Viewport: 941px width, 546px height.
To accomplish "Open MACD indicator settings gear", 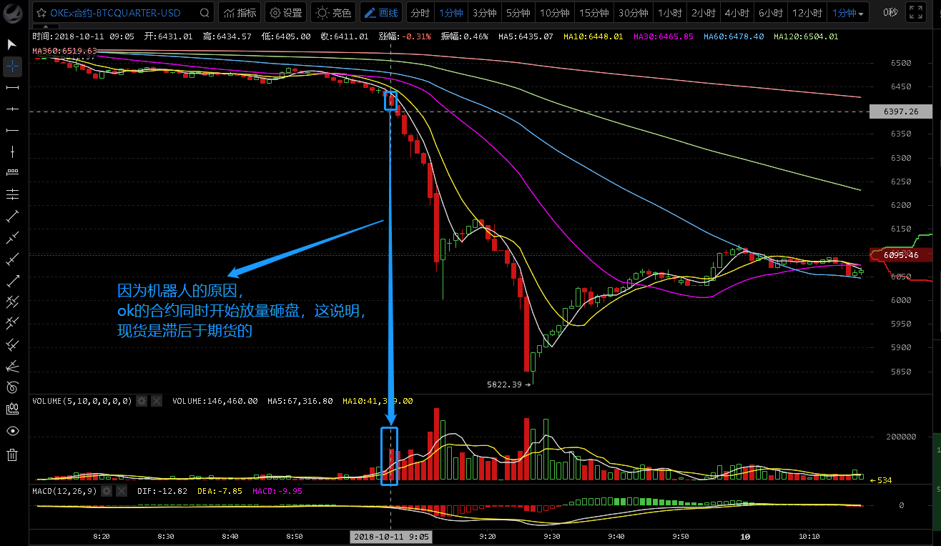I will tap(107, 491).
